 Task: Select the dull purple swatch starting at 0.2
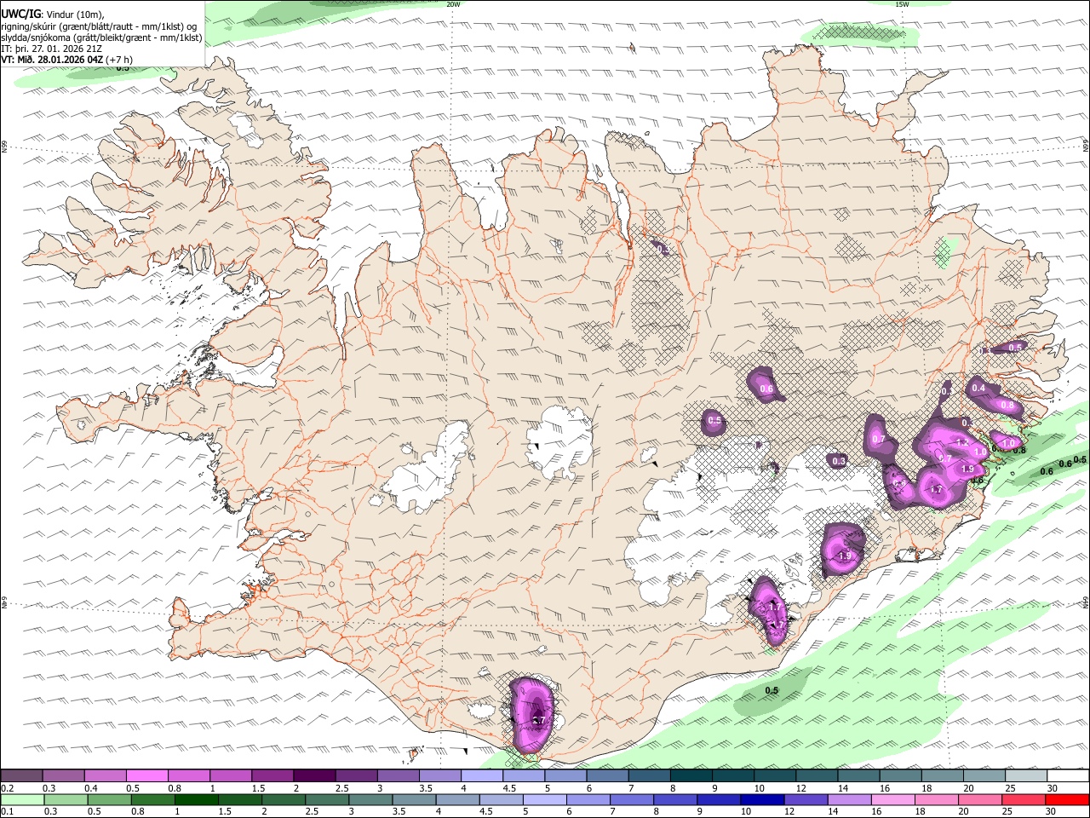click(x=21, y=776)
